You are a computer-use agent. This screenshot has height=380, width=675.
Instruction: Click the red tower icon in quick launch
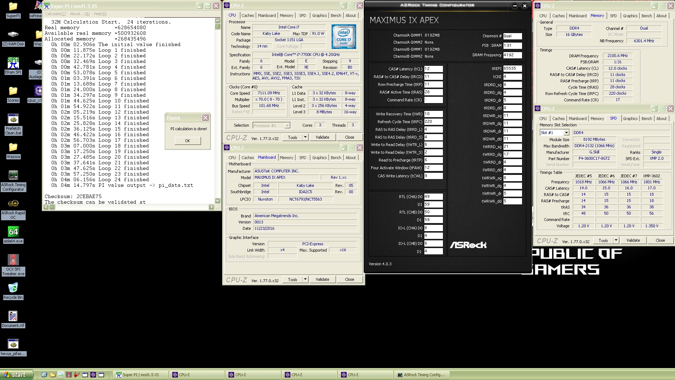[x=69, y=375]
